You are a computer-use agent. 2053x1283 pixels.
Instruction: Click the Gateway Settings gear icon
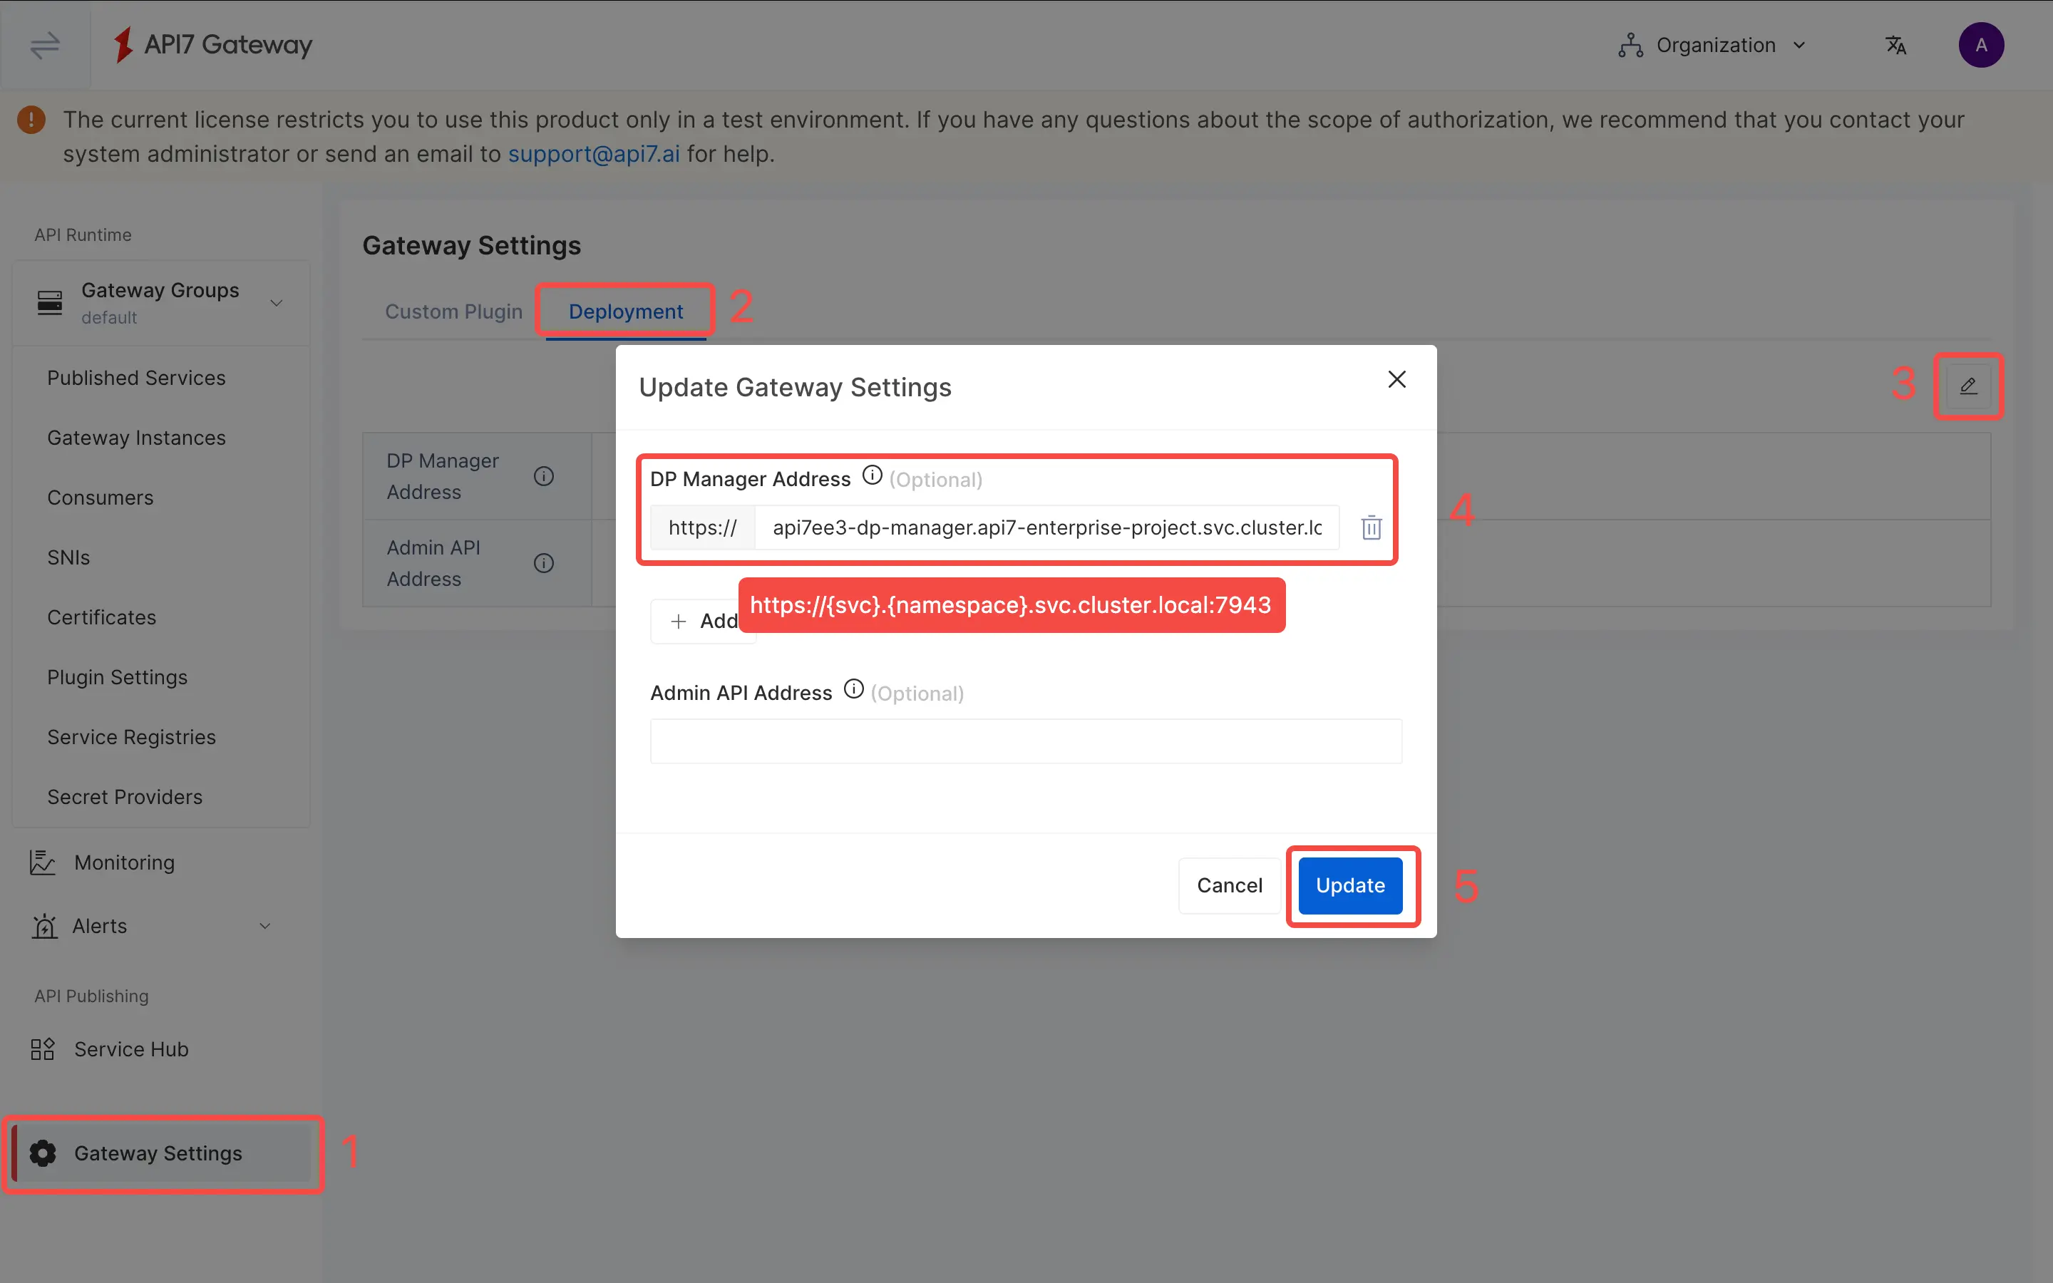pos(41,1153)
